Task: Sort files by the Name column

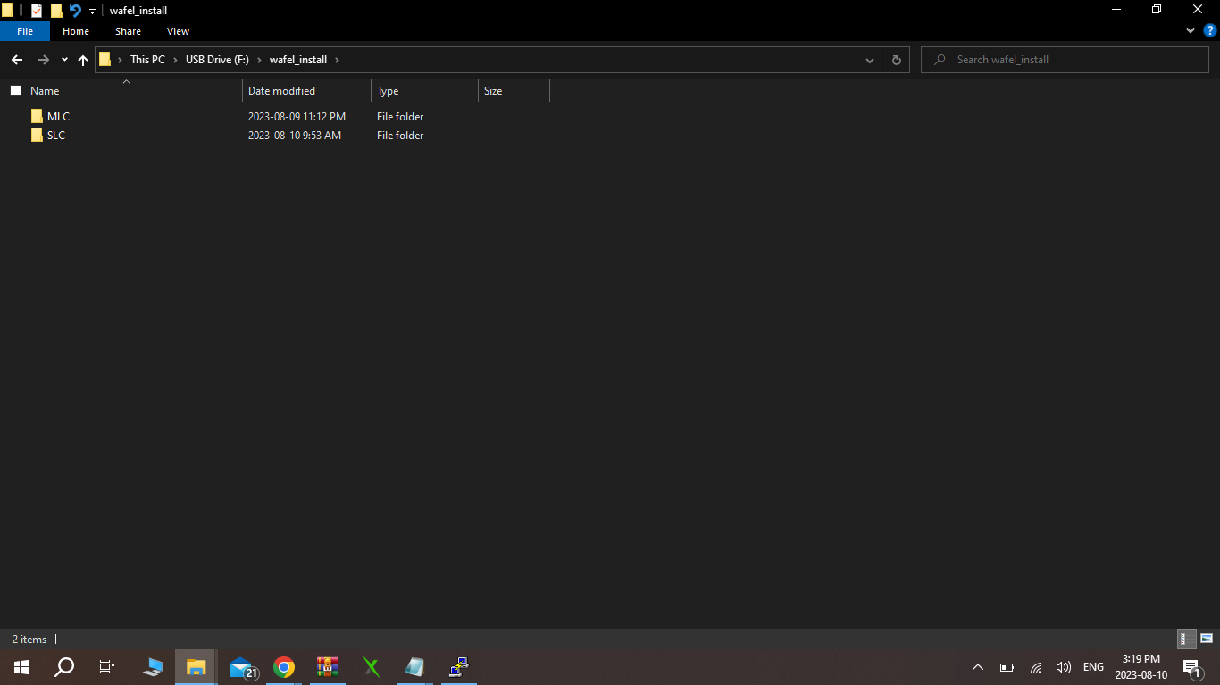Action: [x=45, y=91]
